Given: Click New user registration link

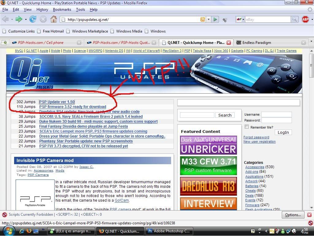Looking at the screenshot, I should (259, 142).
